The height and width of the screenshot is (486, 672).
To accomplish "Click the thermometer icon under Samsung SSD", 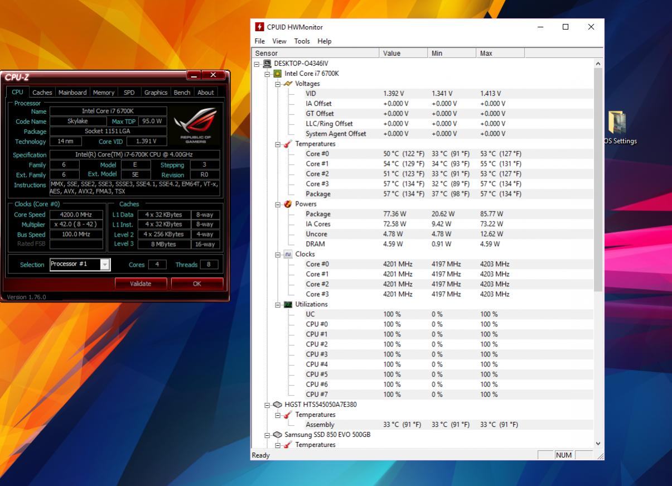I will pos(288,445).
